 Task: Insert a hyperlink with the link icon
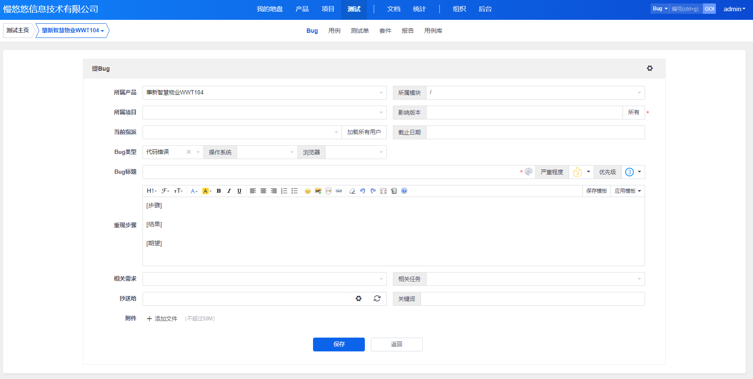pos(339,191)
